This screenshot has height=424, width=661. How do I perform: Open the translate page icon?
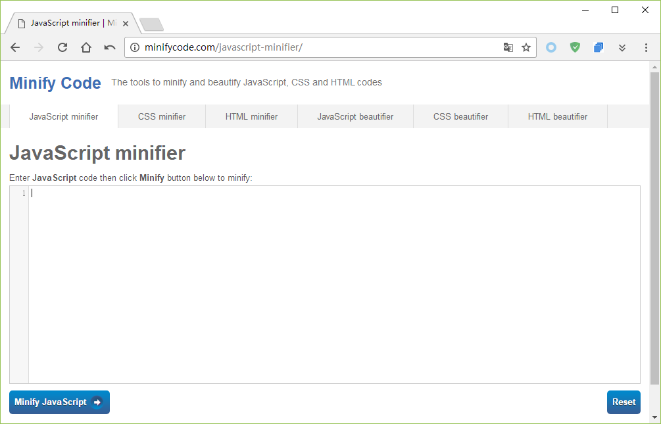508,47
